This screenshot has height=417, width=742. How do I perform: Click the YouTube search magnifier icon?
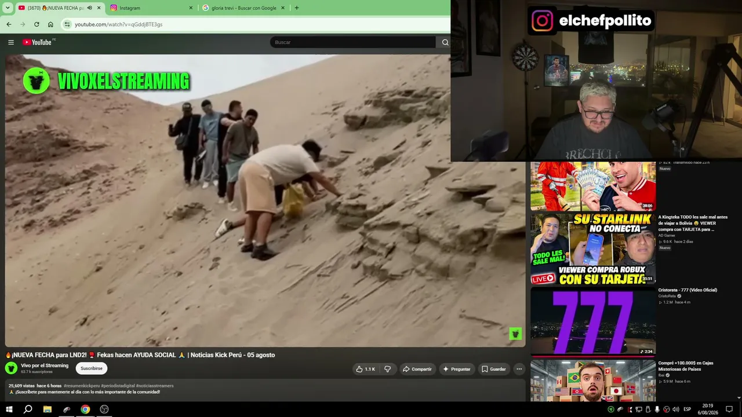click(x=445, y=42)
